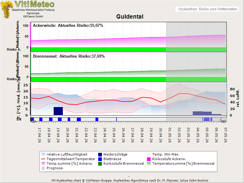
Task: Click the Blattnässe legend icon
Action: tap(100, 159)
